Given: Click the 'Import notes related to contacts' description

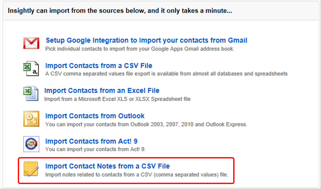Looking at the screenshot, I should click(x=137, y=175).
